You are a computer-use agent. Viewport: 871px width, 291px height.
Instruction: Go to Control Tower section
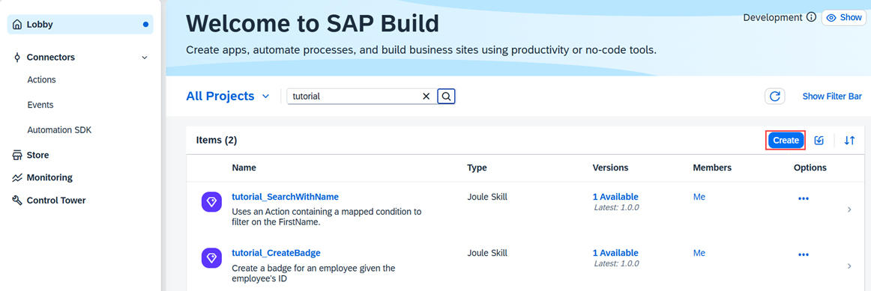(56, 200)
